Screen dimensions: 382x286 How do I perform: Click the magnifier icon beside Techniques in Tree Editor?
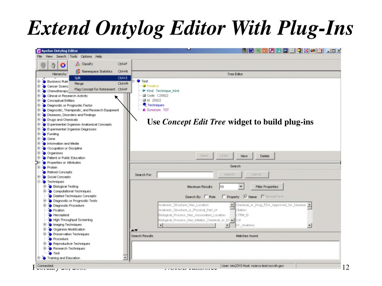[144, 105]
